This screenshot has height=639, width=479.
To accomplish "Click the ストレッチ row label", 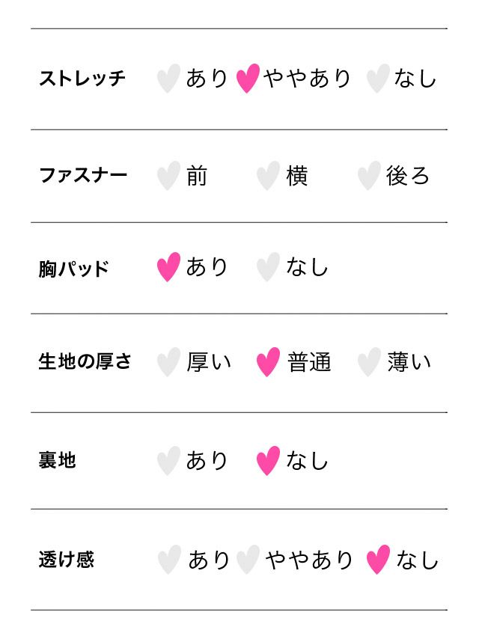I will tap(82, 78).
